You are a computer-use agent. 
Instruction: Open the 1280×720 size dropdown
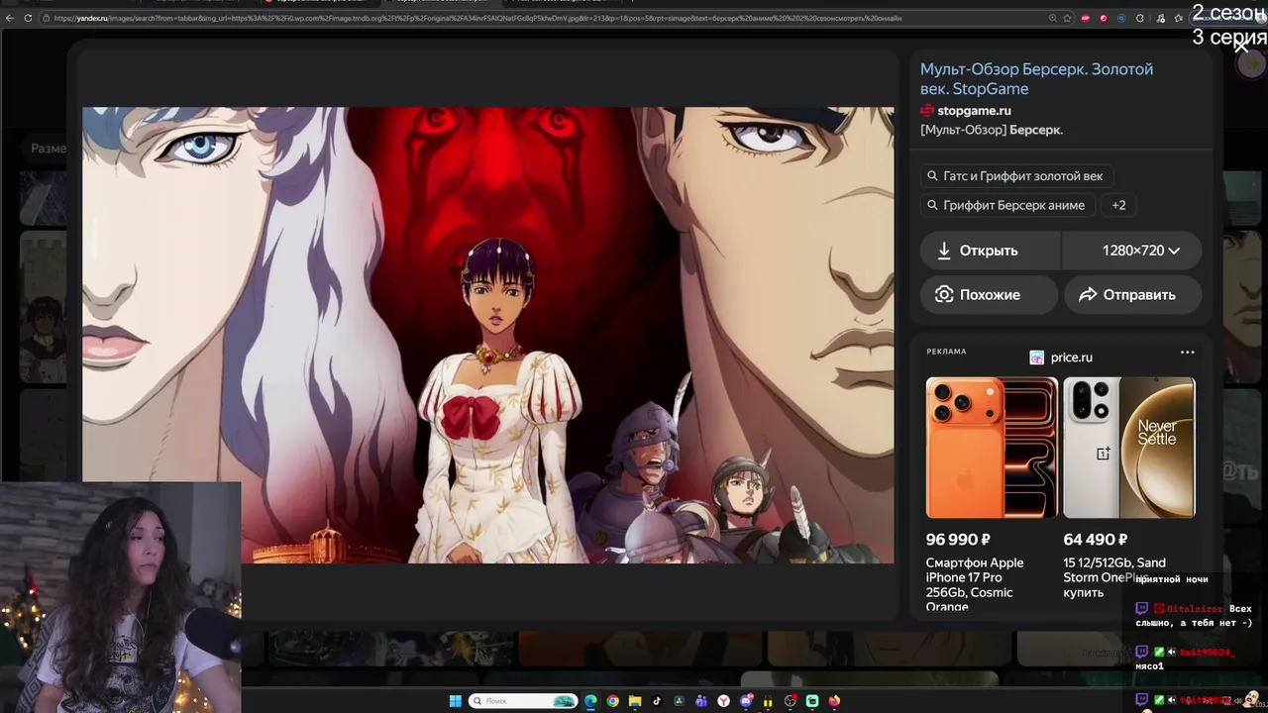tap(1131, 251)
